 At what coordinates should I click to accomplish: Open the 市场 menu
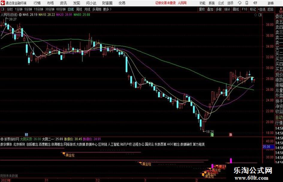pos(50,3)
